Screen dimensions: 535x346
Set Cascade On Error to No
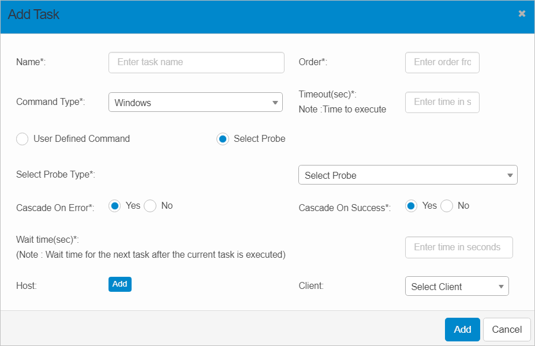150,206
